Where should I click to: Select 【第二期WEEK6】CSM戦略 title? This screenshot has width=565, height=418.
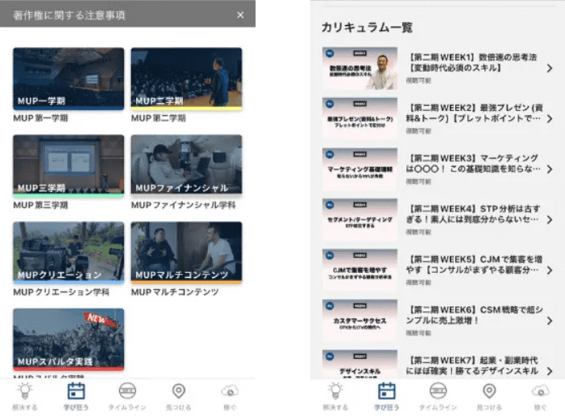[x=474, y=315]
